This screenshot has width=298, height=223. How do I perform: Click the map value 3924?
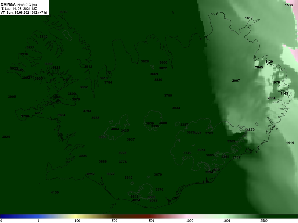(6, 137)
